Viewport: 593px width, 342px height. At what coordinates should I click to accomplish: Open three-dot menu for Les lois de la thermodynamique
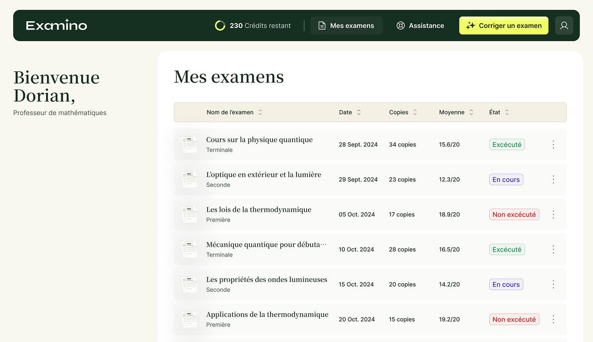tap(553, 215)
